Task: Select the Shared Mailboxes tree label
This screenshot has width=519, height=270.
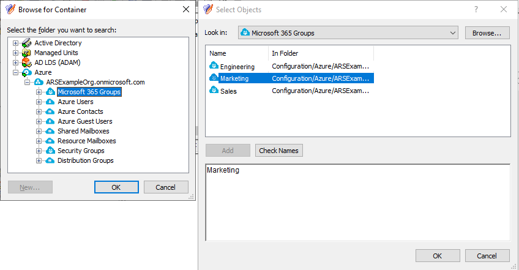Action: click(83, 131)
